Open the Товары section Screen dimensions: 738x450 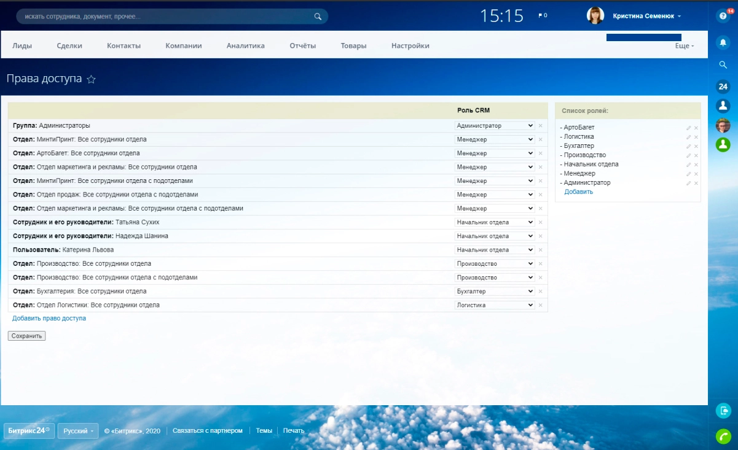tap(354, 45)
